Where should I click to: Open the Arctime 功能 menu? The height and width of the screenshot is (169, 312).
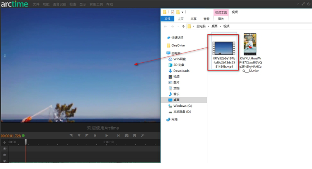pos(46,4)
